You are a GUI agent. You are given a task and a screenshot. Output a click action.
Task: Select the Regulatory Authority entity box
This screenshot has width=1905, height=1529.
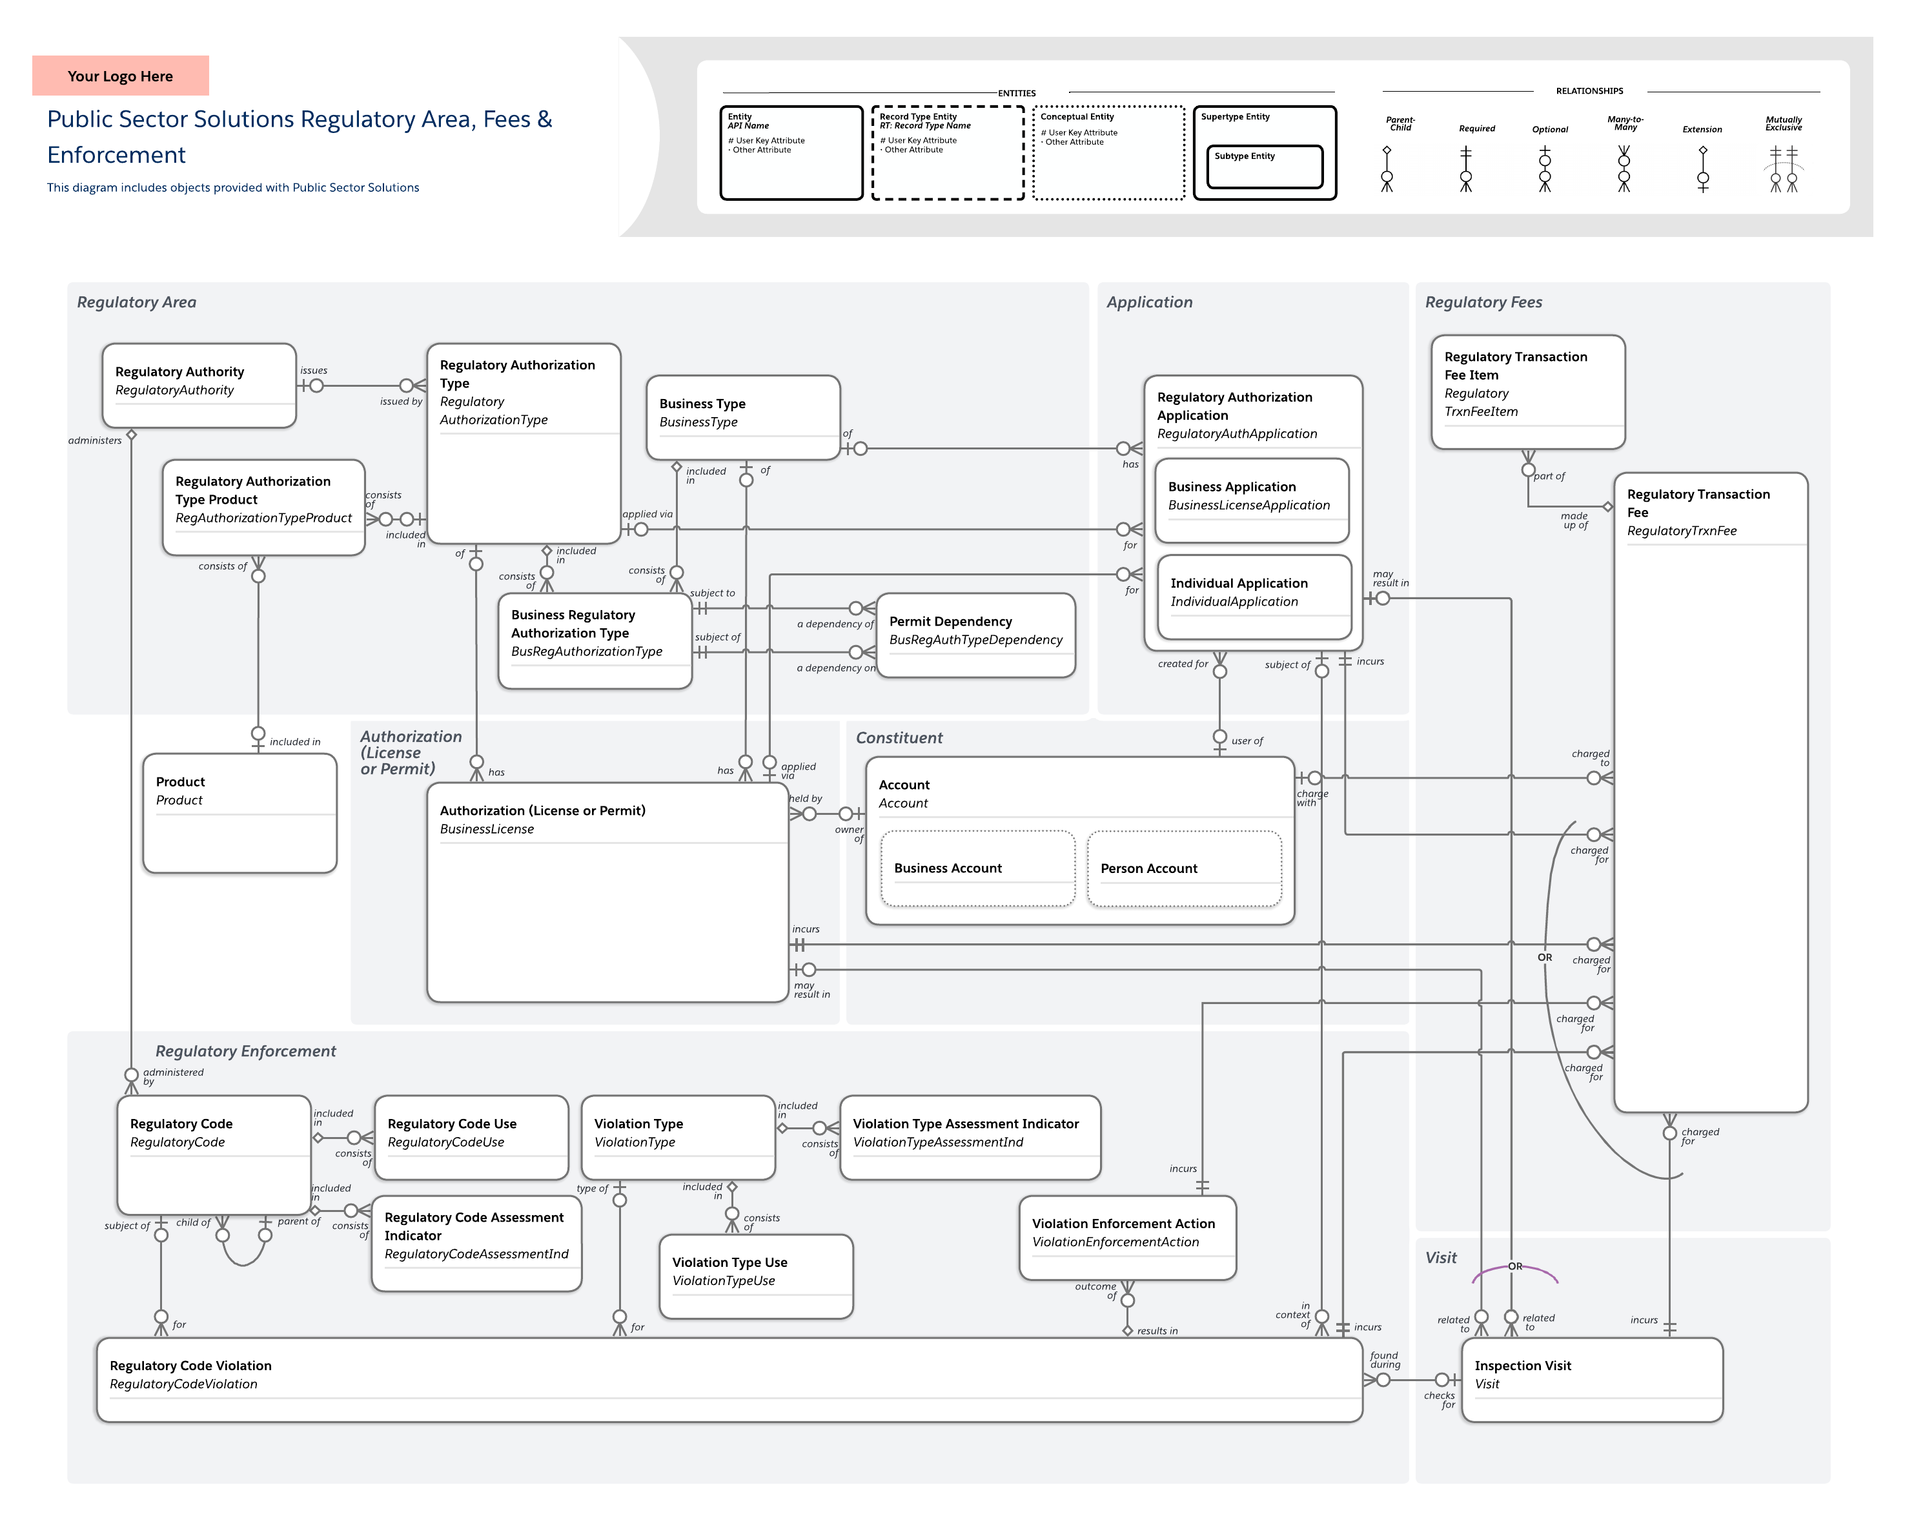click(199, 385)
